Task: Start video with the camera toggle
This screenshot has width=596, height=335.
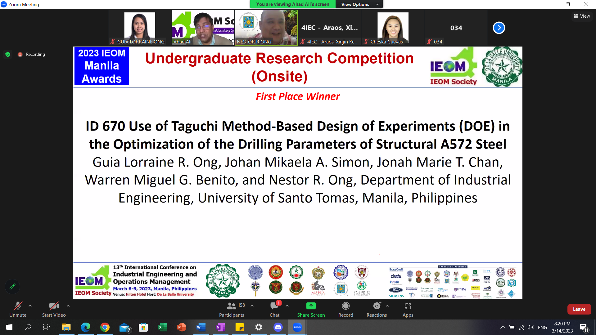Action: [54, 310]
